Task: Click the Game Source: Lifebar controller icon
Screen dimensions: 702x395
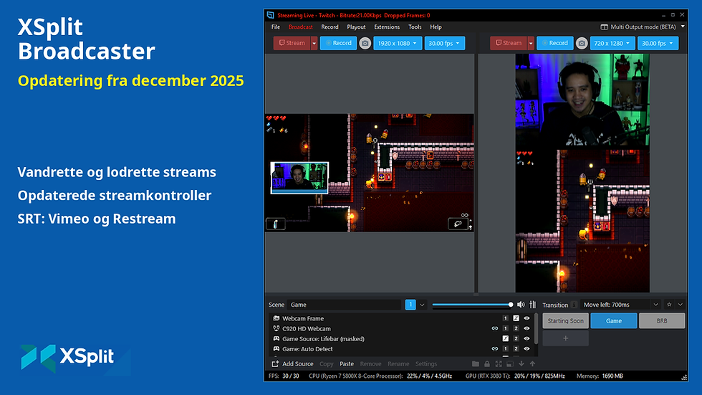Action: 277,339
